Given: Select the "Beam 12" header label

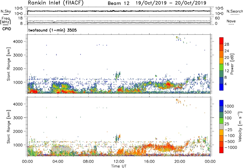Looking at the screenshot, I should [x=118, y=3].
